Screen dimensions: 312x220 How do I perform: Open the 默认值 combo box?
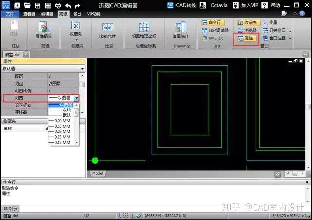tap(43, 69)
